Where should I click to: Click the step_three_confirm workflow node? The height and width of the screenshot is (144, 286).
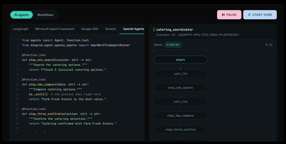click(x=180, y=130)
